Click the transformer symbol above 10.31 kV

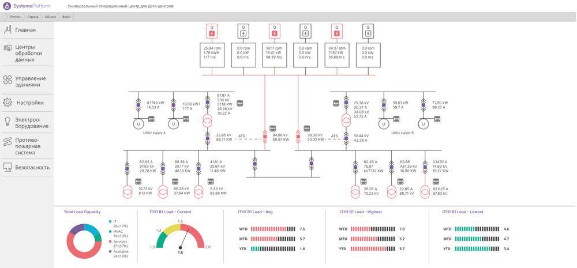point(128,191)
